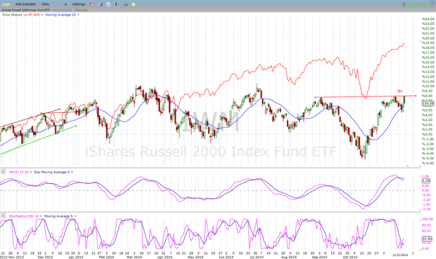This screenshot has height=259, width=436.
Task: Click the IWM ticker symbol
Action: [x=6, y=4]
